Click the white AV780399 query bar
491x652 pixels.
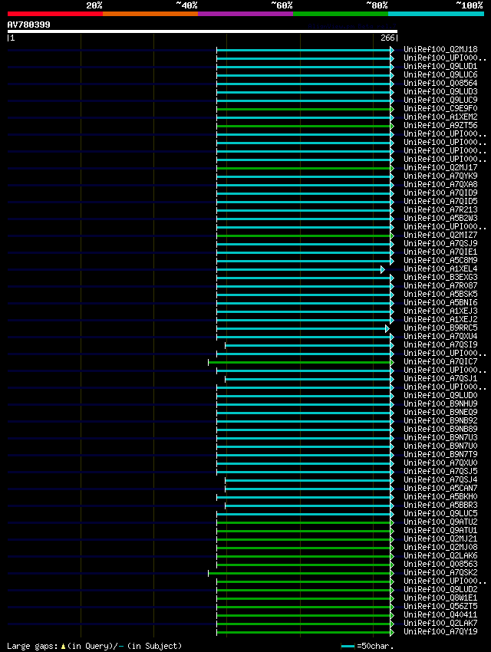click(203, 31)
